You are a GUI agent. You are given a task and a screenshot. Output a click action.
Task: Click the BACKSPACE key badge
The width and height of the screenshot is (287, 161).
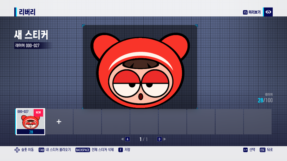click(x=82, y=150)
